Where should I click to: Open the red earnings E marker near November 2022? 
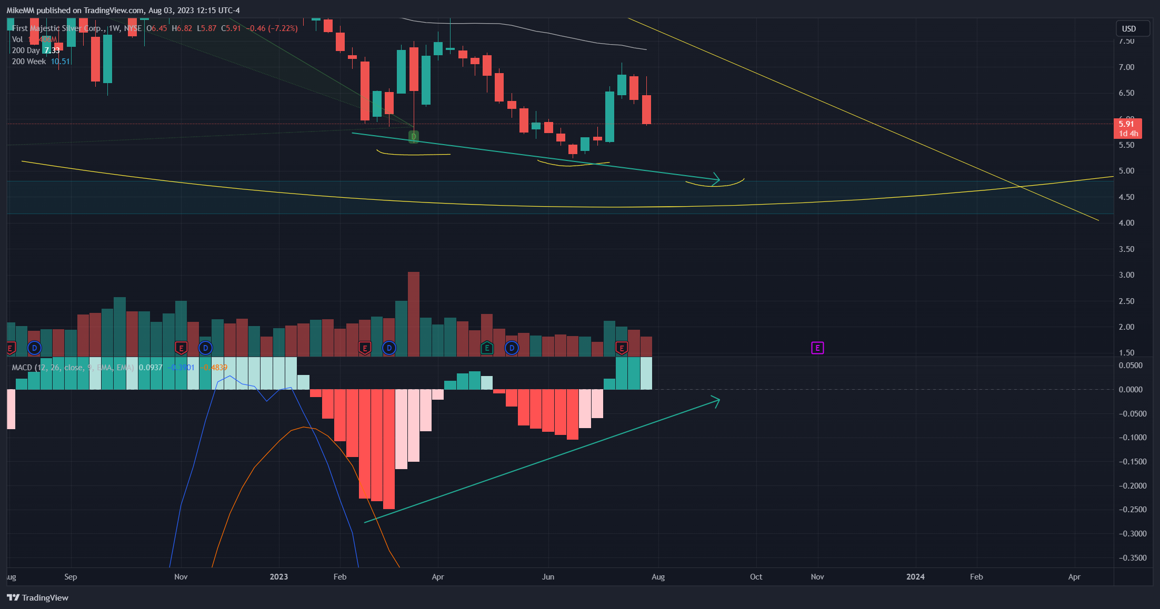(181, 348)
